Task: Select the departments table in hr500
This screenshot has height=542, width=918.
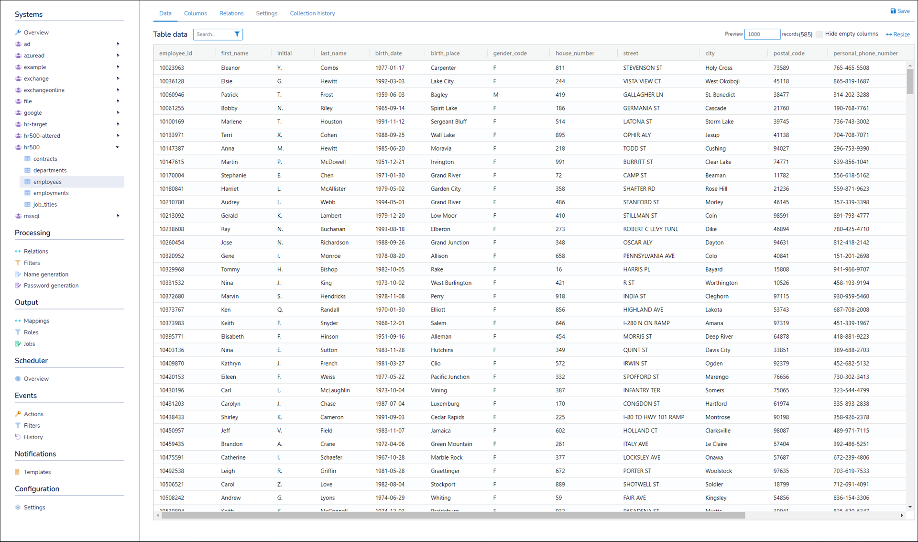Action: [x=50, y=170]
